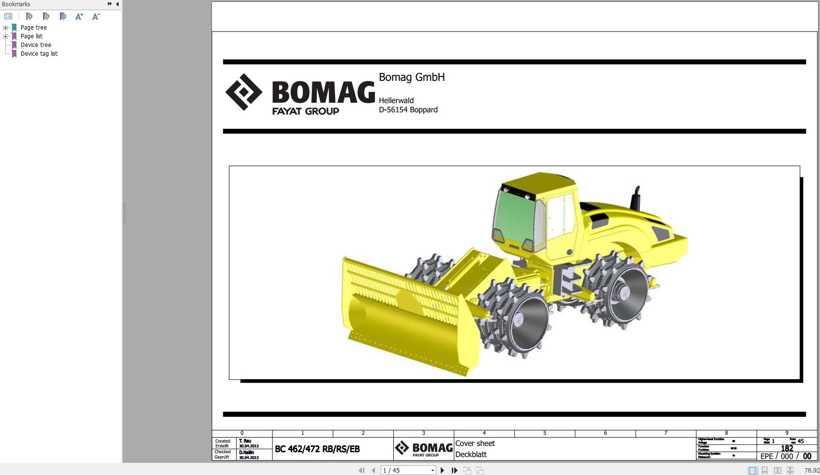Click the 'Deckblatt' text
Viewport: 820px width, 475px height.
pos(471,454)
